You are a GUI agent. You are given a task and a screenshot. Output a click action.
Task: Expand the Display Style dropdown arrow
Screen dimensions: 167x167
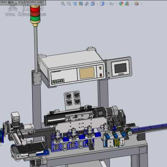(x=106, y=4)
